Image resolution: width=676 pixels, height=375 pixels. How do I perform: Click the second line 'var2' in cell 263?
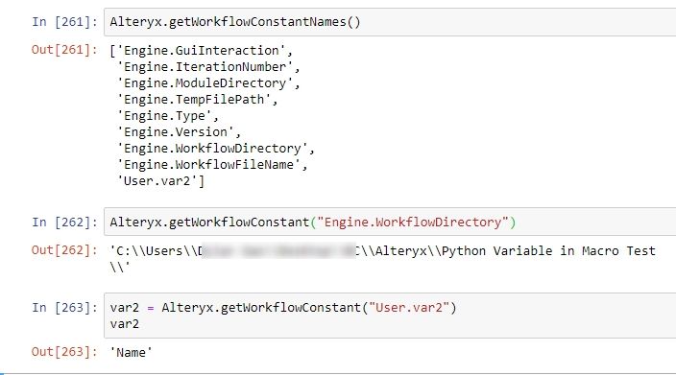click(125, 324)
